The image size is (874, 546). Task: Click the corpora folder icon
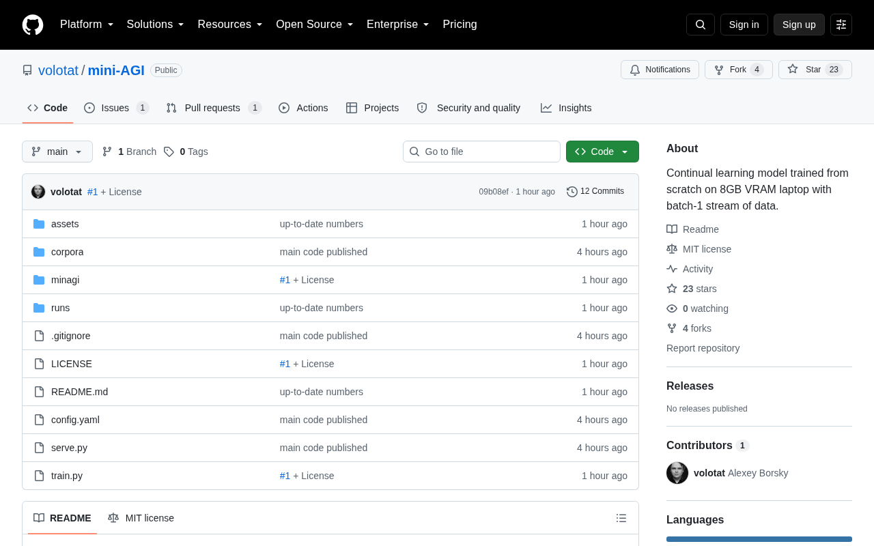(39, 252)
